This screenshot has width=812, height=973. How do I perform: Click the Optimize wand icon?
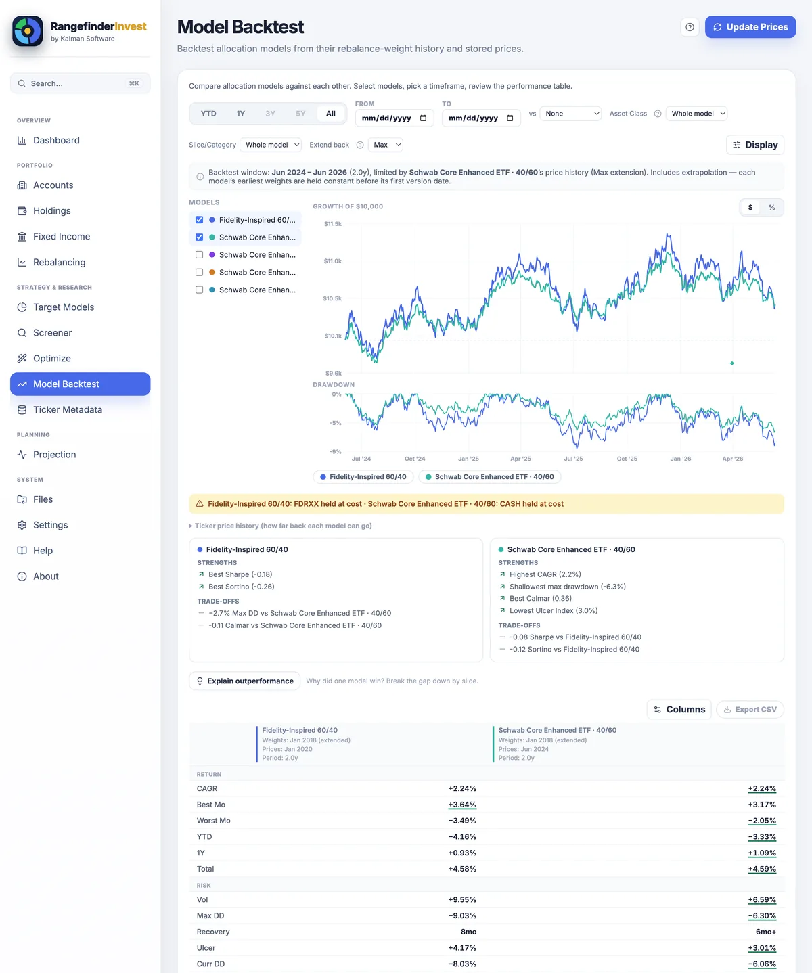pos(22,359)
